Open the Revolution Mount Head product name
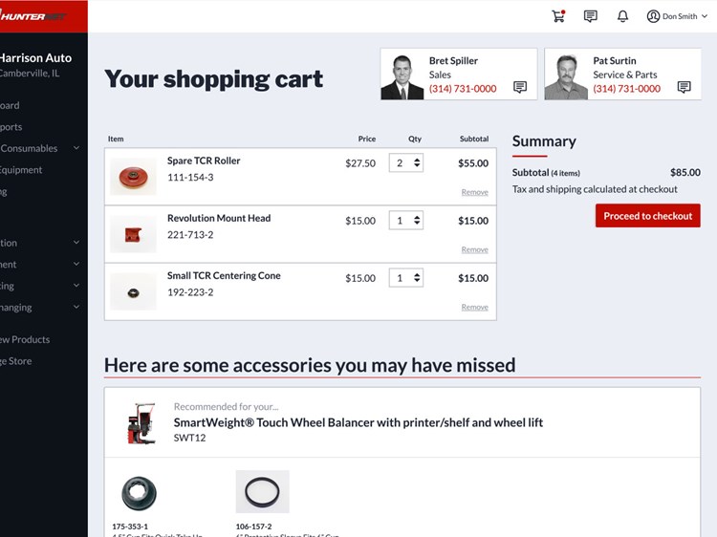Viewport: 717px width, 537px height. 219,219
